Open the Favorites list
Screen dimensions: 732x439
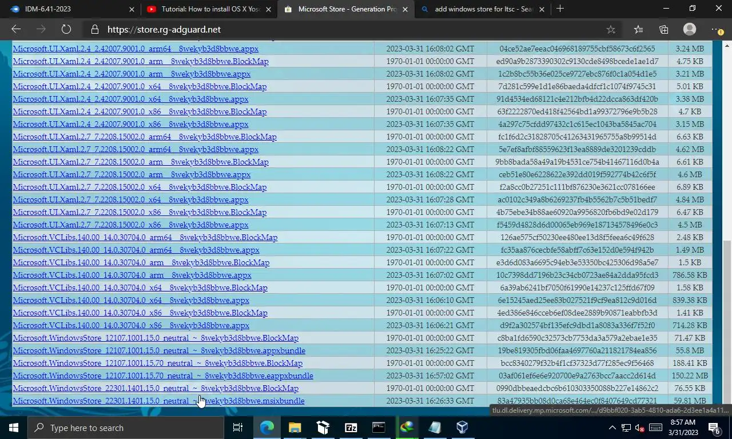pyautogui.click(x=638, y=29)
